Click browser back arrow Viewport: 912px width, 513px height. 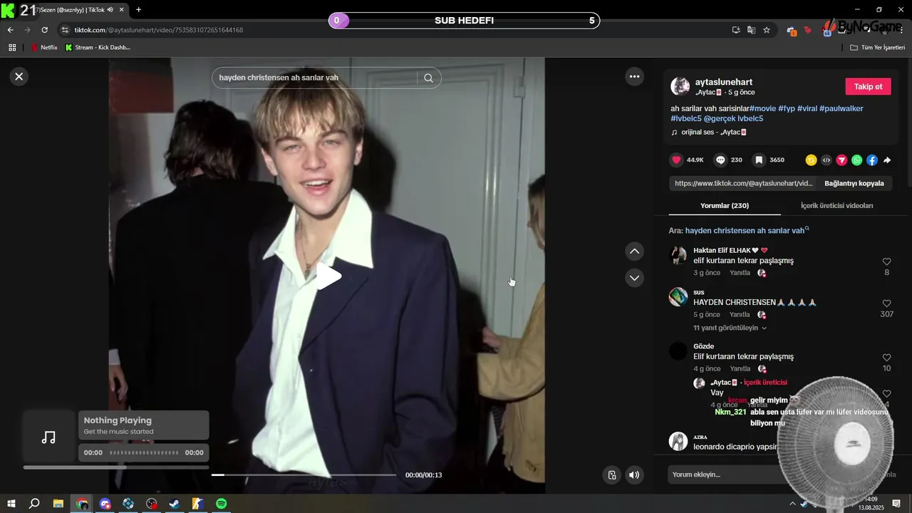click(10, 30)
